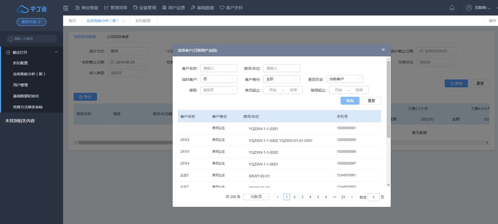Click the sidebar keyword search box
This screenshot has height=224, width=498.
pos(32,39)
